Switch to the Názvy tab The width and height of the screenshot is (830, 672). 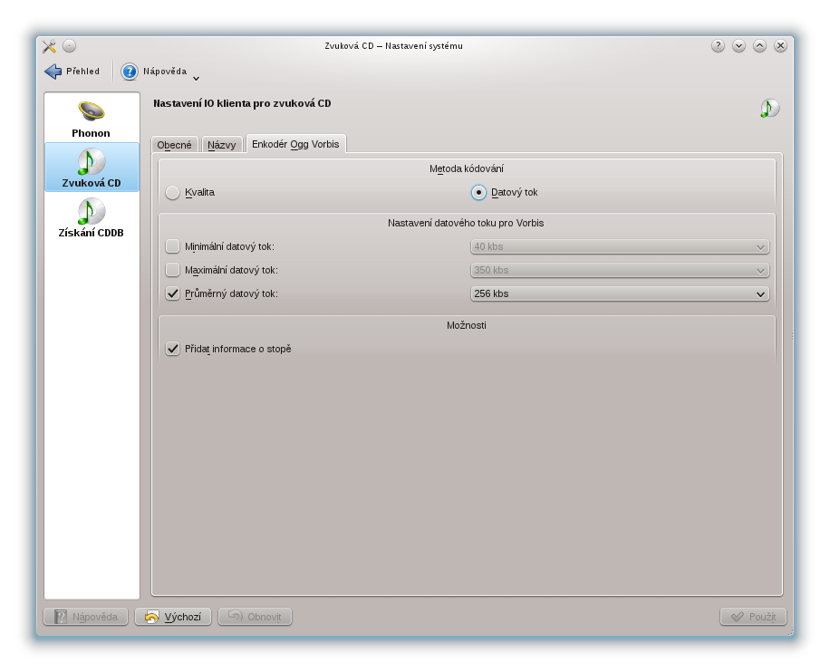222,145
